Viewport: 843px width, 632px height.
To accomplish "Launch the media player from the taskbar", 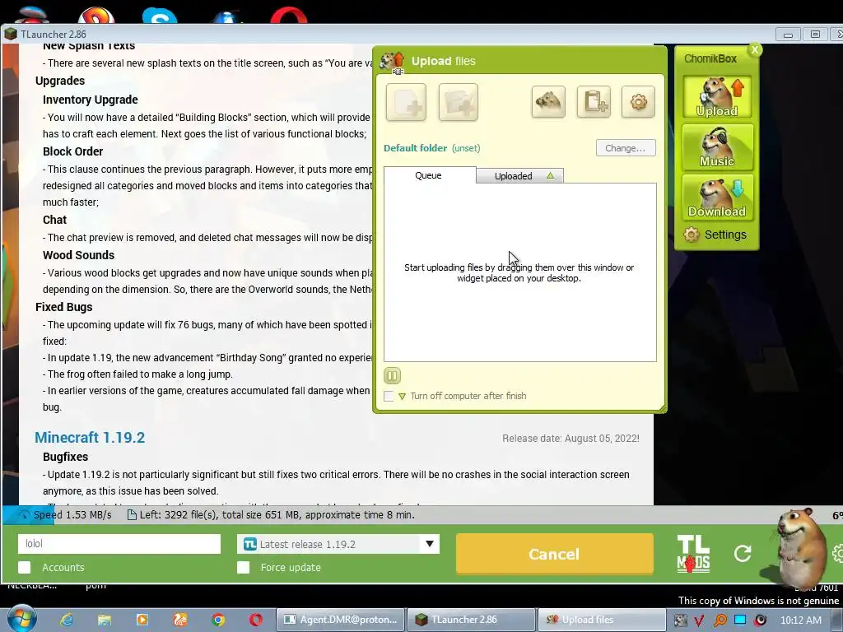I will tap(142, 620).
